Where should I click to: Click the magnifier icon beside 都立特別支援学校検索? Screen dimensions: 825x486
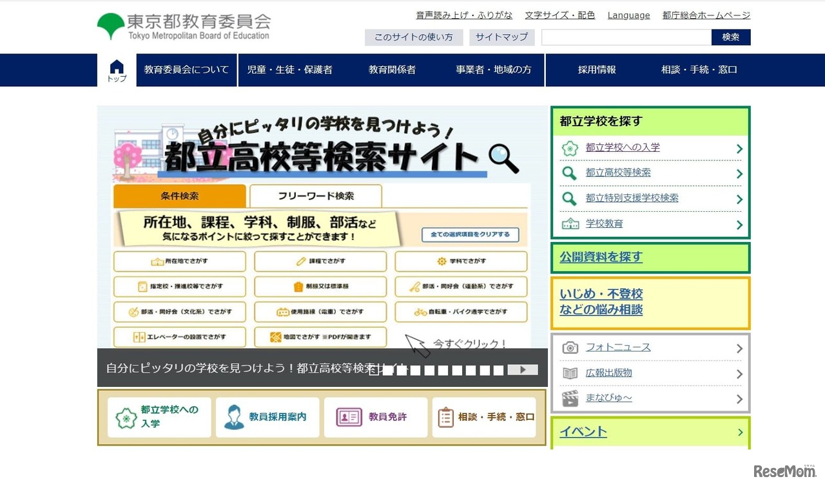[x=570, y=198]
